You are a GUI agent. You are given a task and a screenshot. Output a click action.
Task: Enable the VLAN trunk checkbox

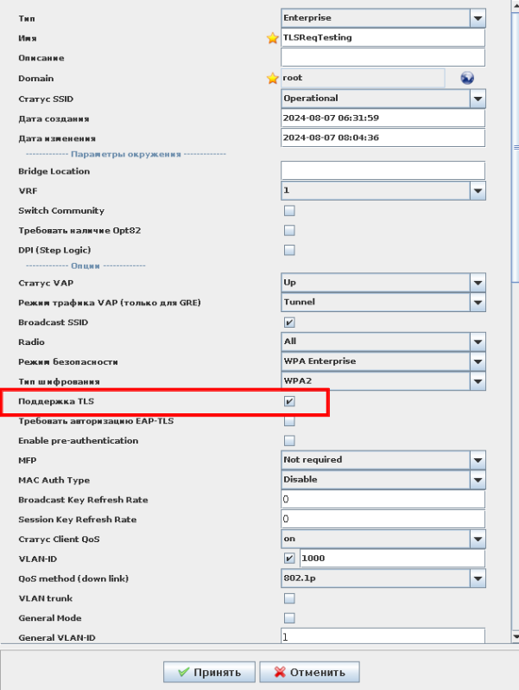(x=289, y=598)
